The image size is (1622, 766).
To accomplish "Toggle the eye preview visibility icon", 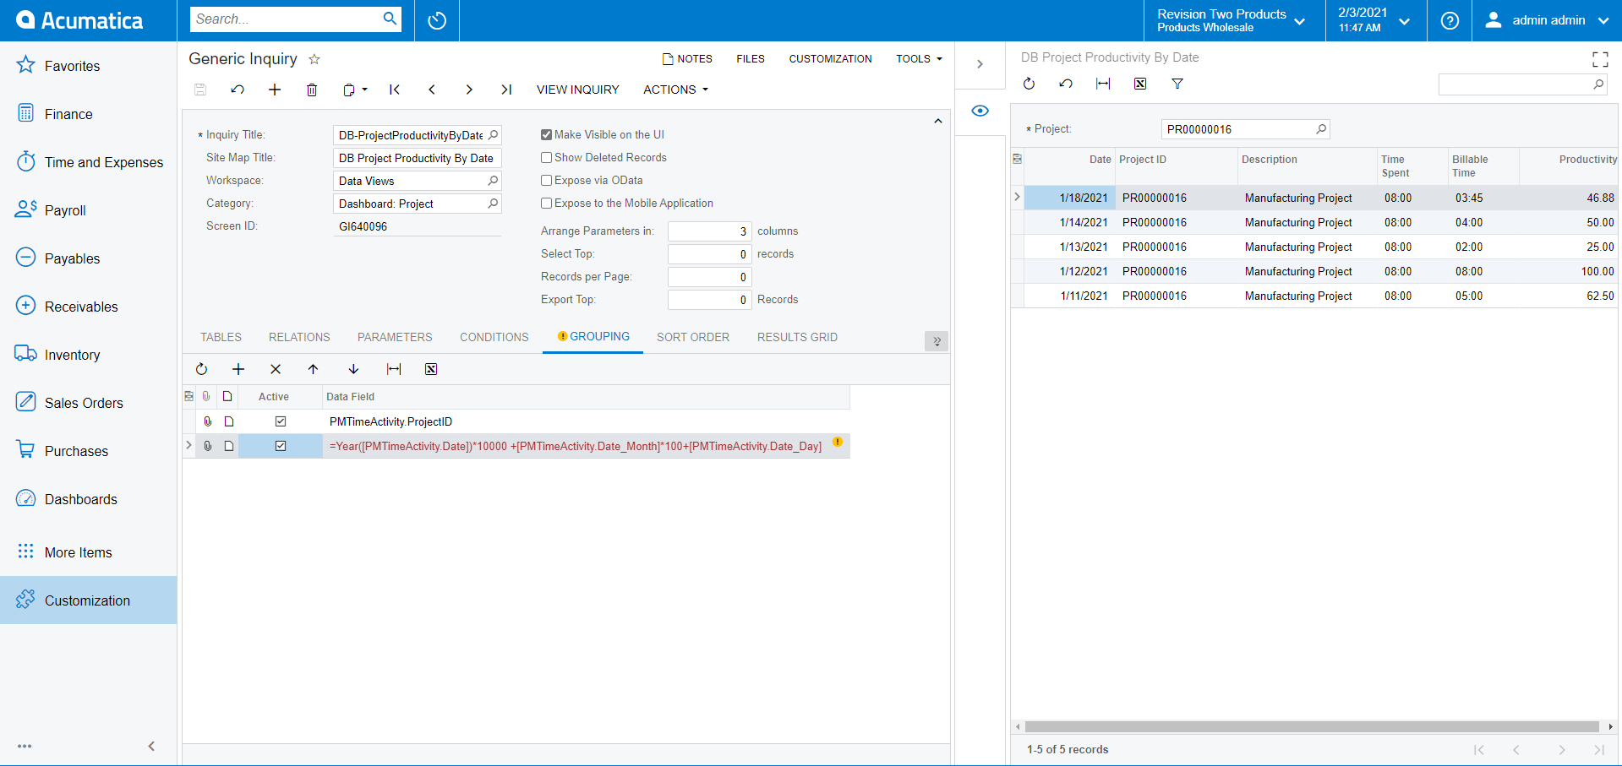I will (980, 111).
